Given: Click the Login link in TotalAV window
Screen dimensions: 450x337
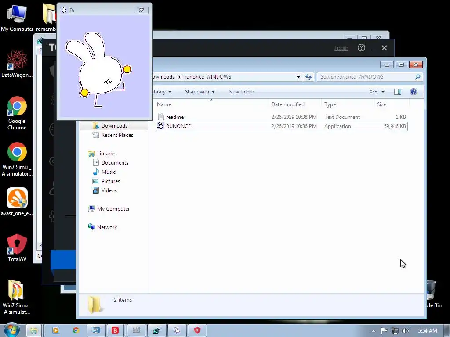Looking at the screenshot, I should click(341, 48).
